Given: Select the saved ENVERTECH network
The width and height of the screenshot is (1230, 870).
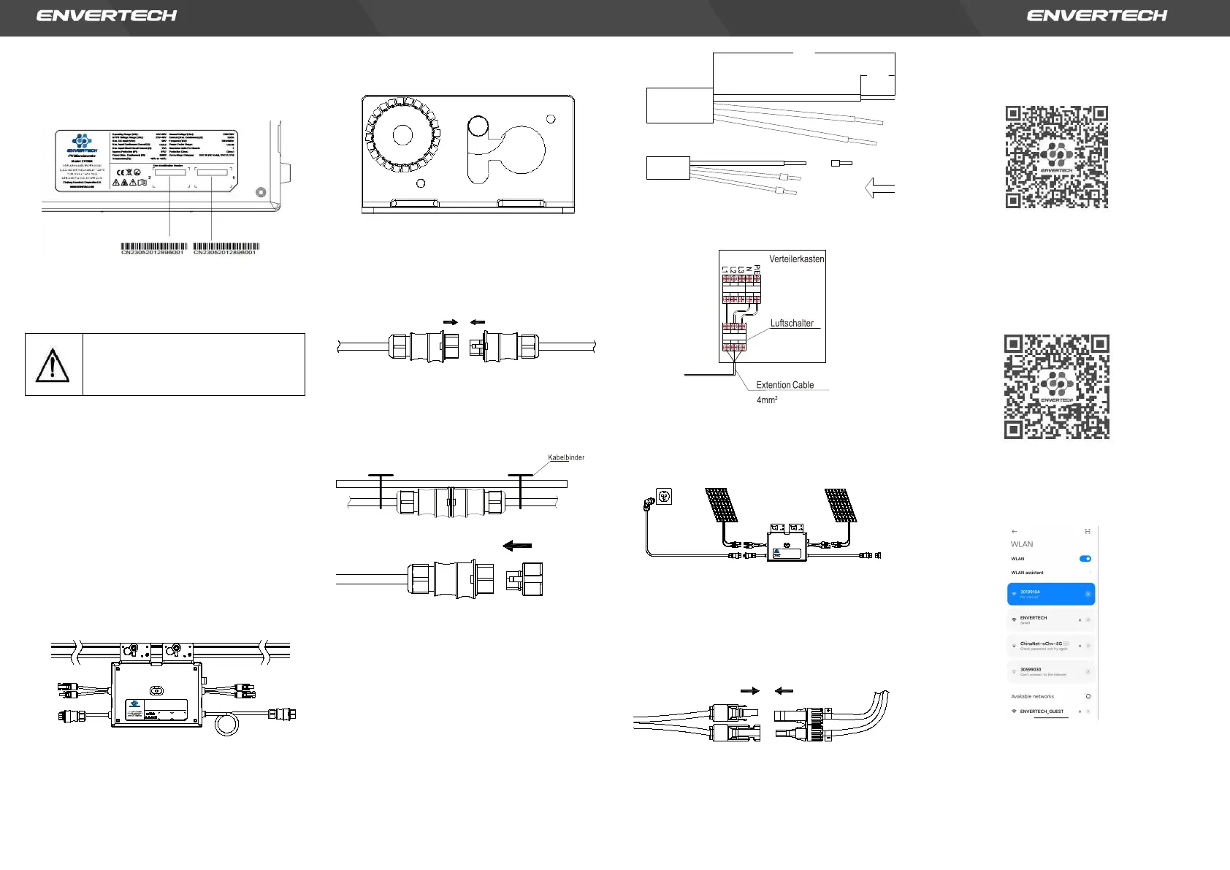Looking at the screenshot, I should (1051, 620).
